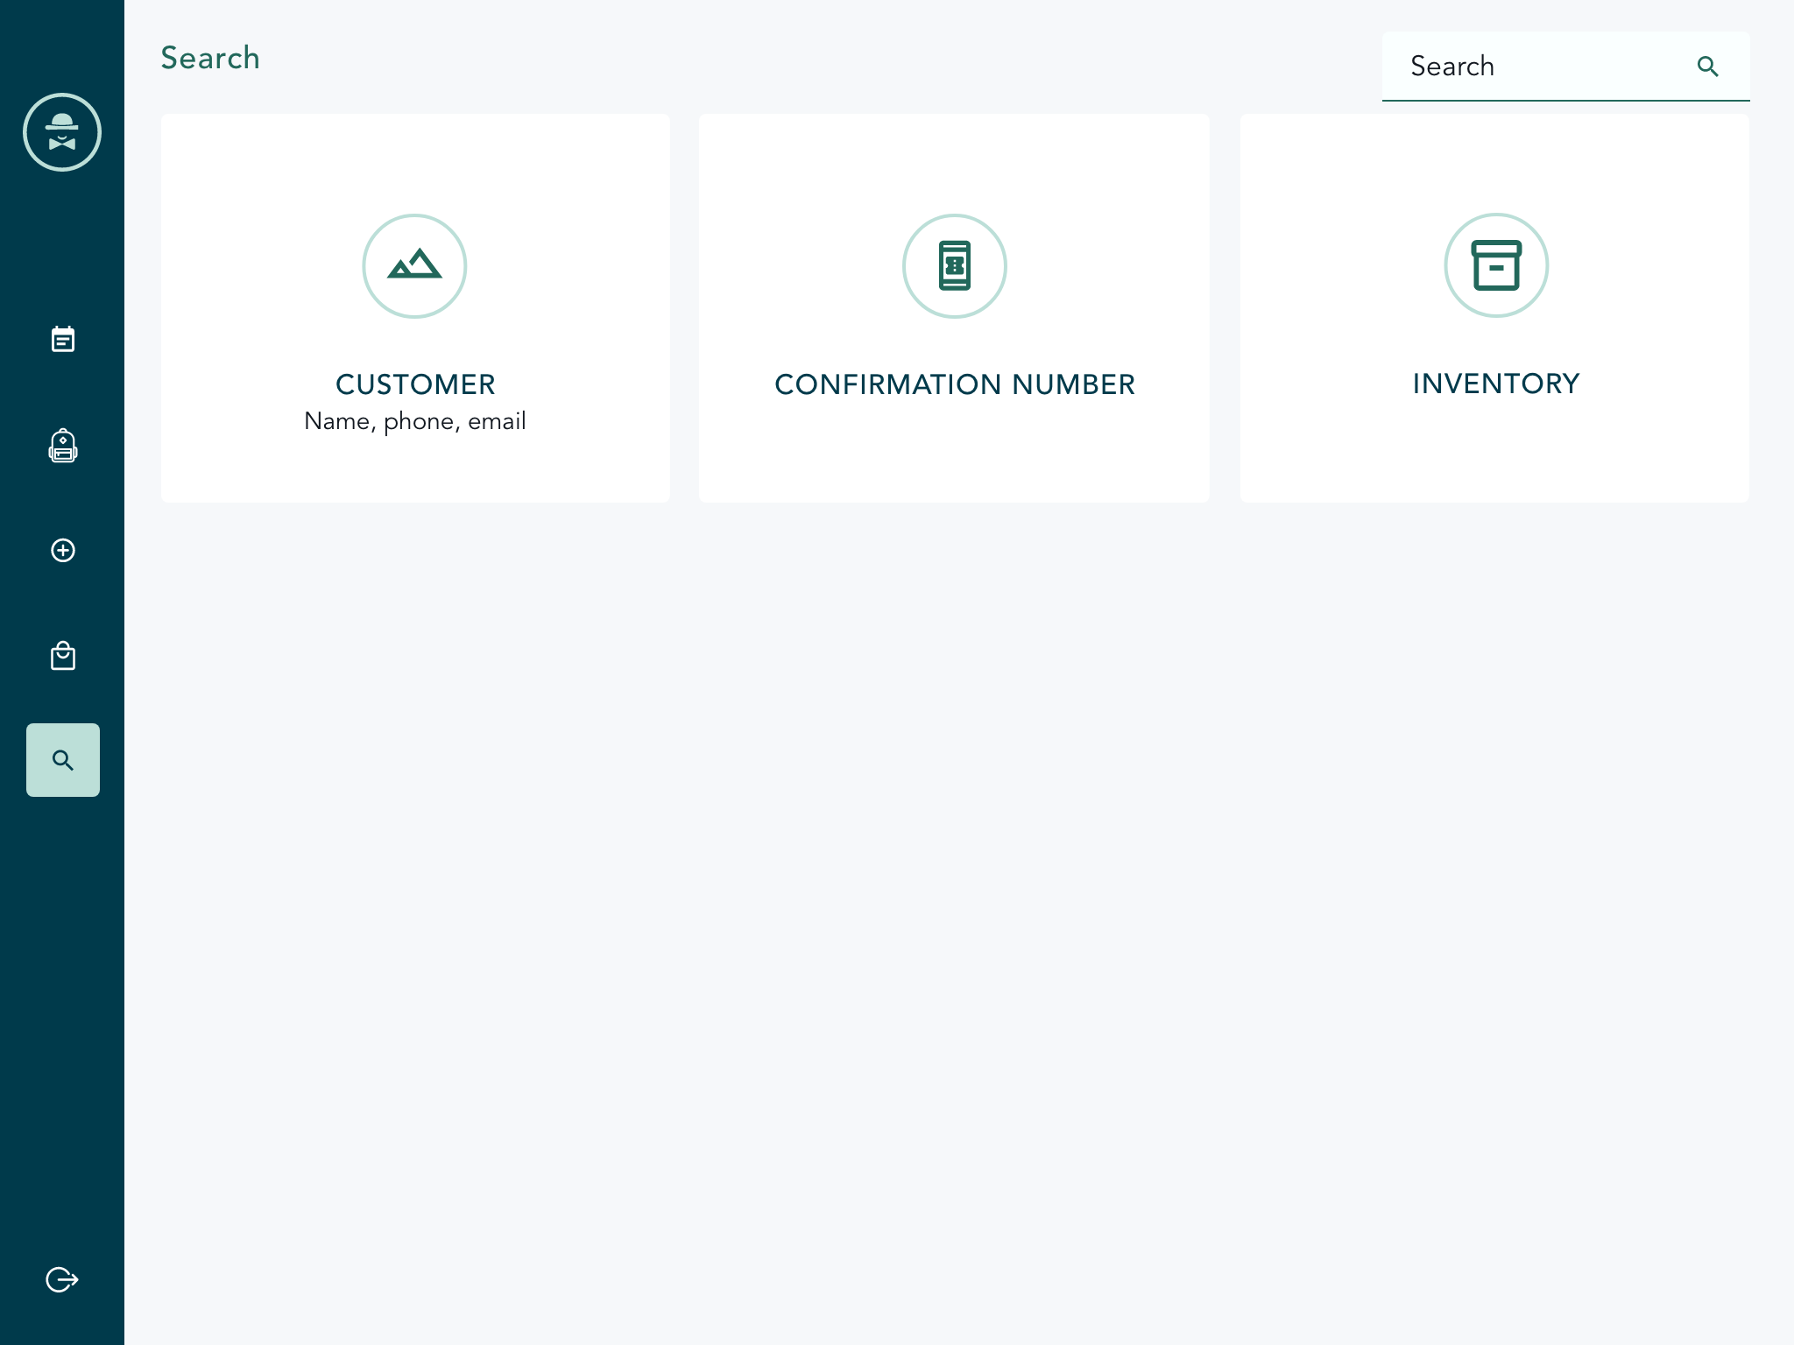The image size is (1794, 1345).
Task: Click the mustache hat logo avatar
Action: [x=62, y=132]
